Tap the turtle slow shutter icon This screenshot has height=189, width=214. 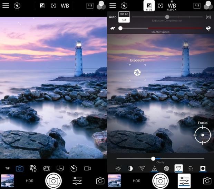[x=113, y=29]
